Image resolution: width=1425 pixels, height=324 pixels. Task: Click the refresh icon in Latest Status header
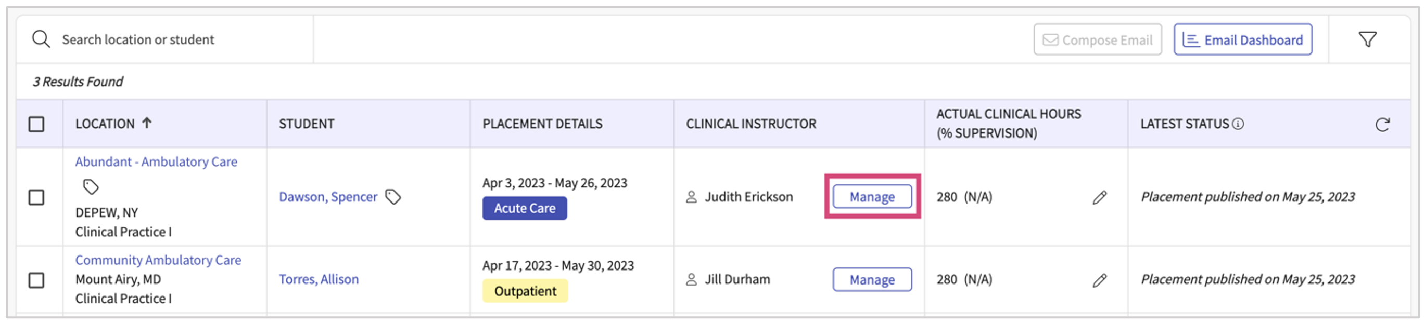[x=1382, y=125]
